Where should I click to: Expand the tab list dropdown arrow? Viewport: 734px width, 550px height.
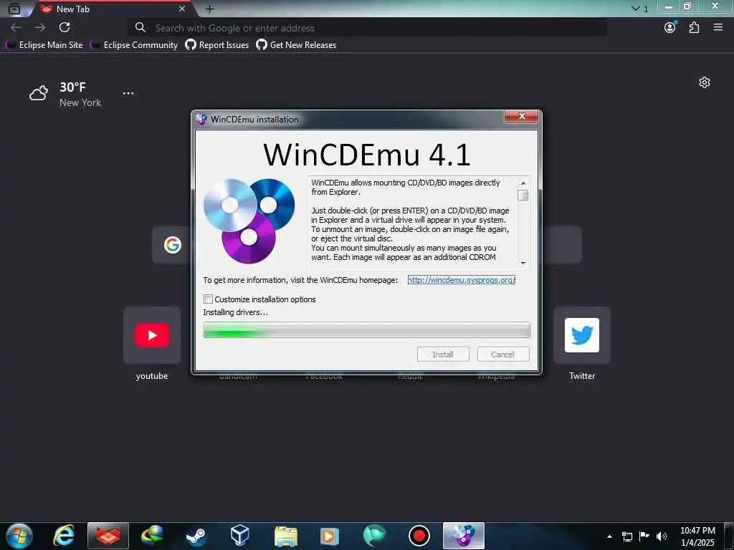pos(639,9)
